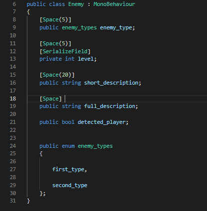Click the enemy_type variable name

point(116,28)
